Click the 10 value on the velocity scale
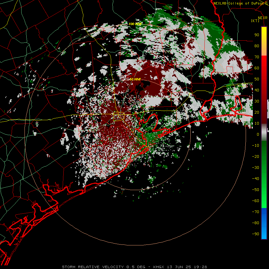This screenshot has width=269, height=269. [257, 123]
